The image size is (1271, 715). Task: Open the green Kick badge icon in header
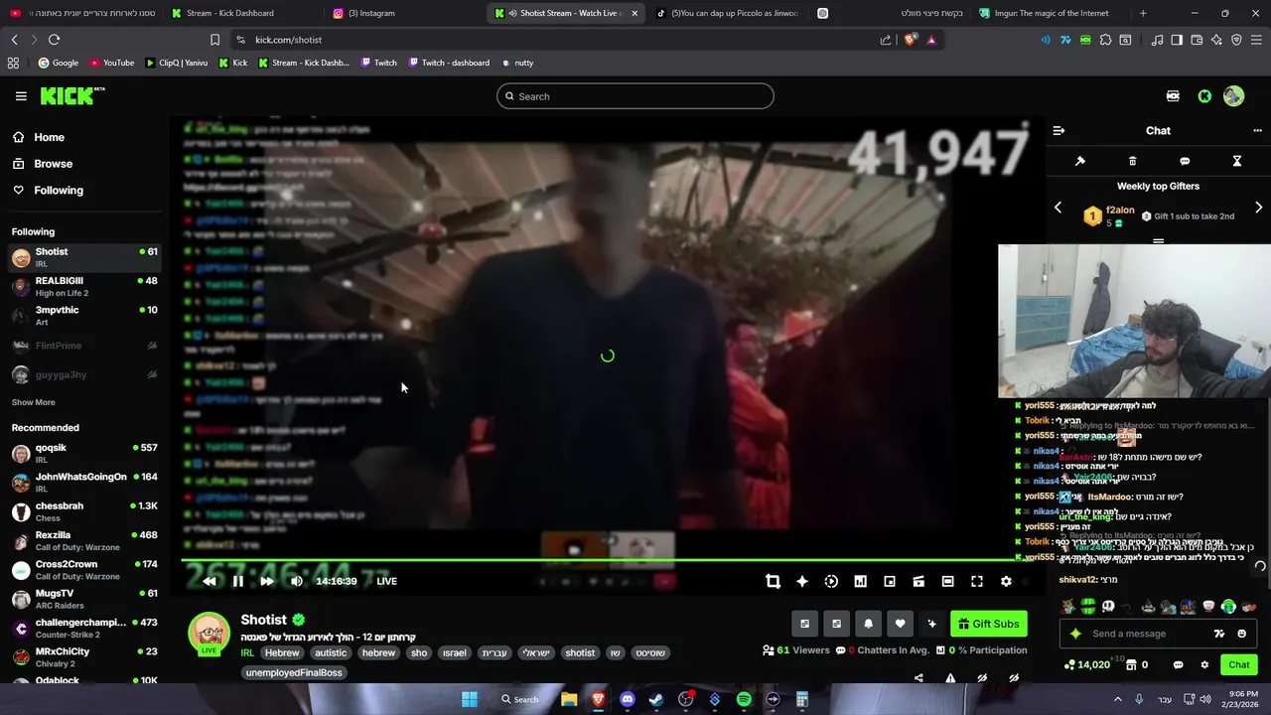(1204, 96)
